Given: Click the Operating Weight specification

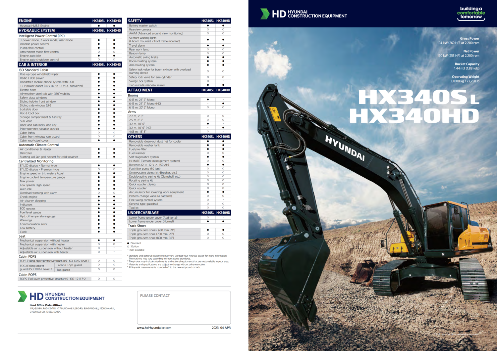Looking at the screenshot, I should tap(465, 79).
